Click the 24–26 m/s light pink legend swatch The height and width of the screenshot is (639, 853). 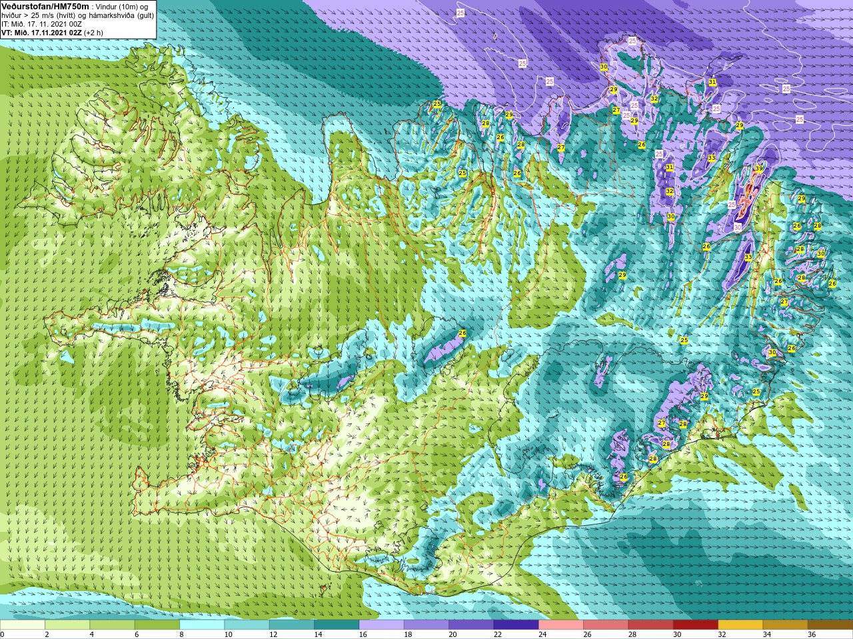[x=561, y=625]
